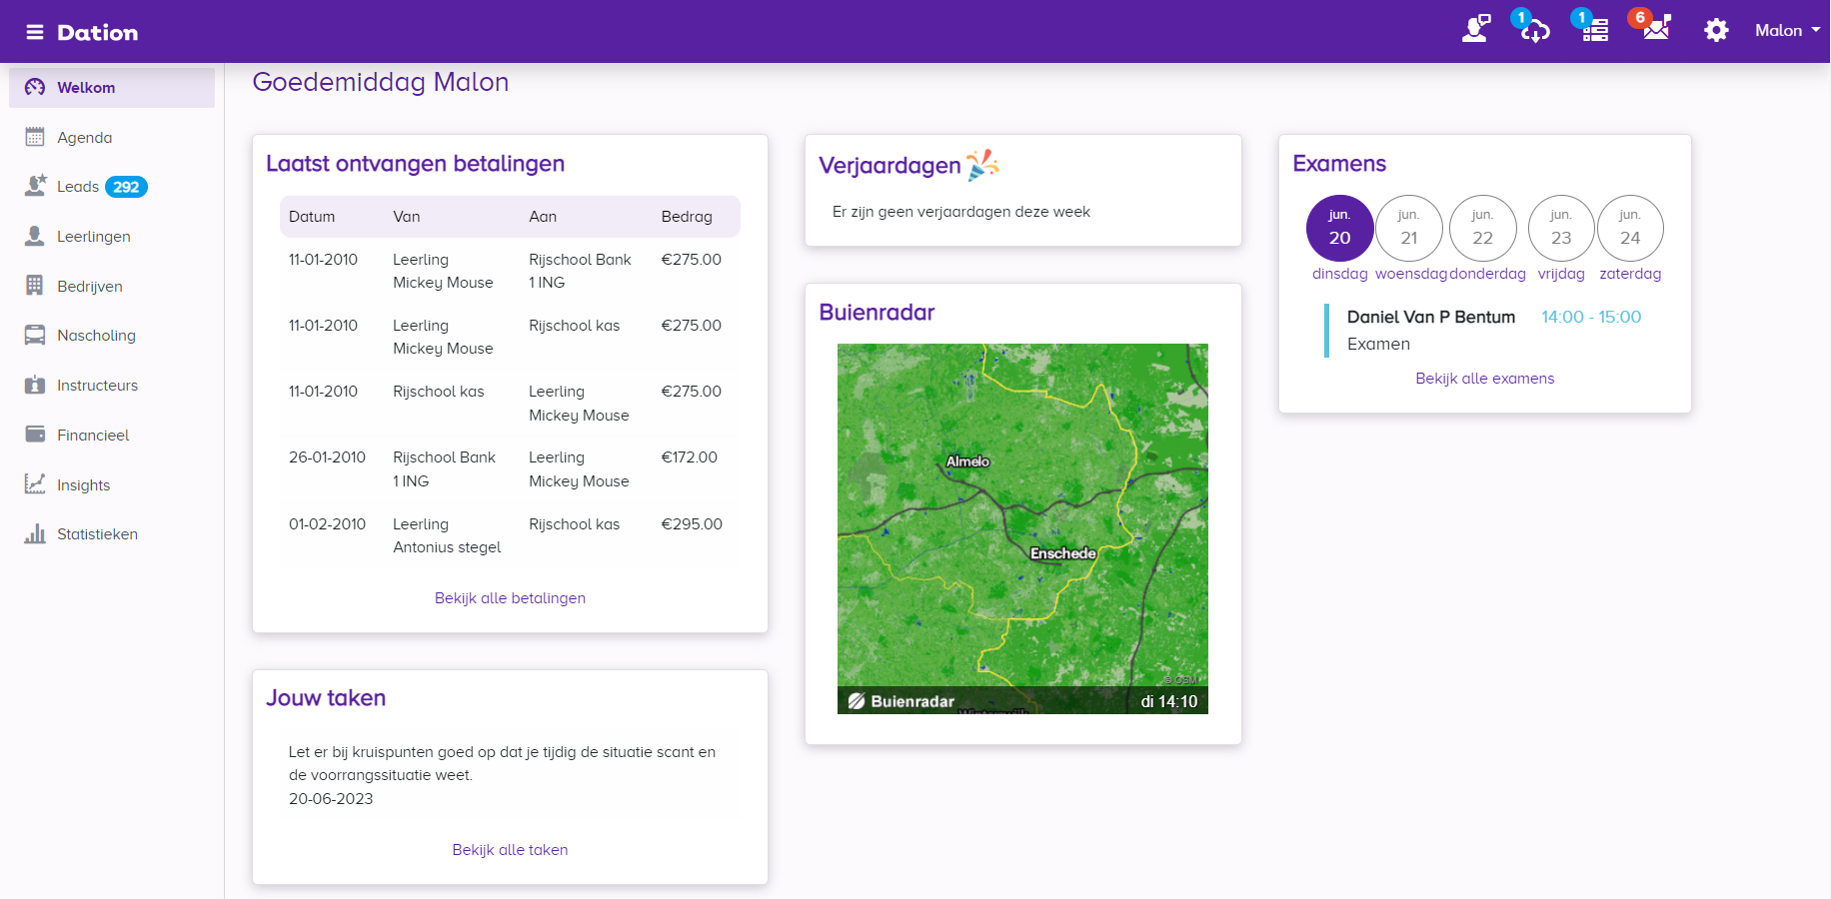Open the user chat support icon
The image size is (1831, 899).
(1476, 29)
